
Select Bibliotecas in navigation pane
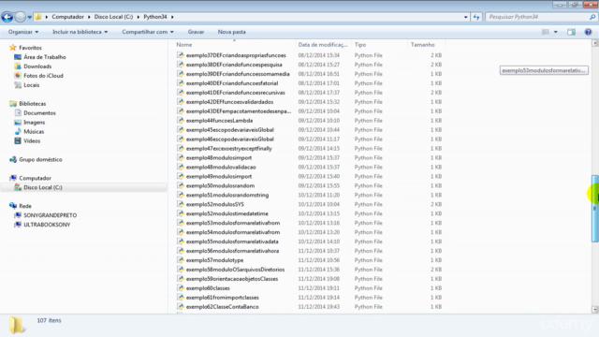(33, 104)
